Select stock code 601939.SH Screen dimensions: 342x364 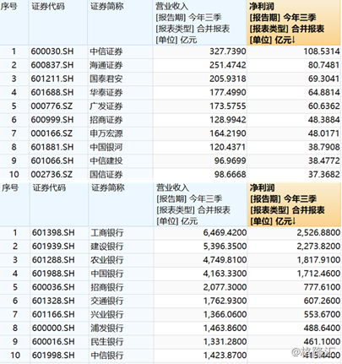pyautogui.click(x=53, y=247)
